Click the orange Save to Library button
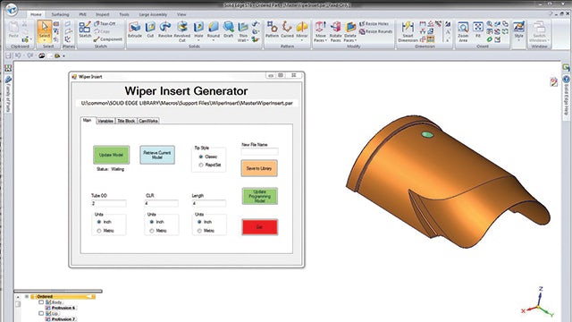This screenshot has width=572, height=322. coord(259,168)
